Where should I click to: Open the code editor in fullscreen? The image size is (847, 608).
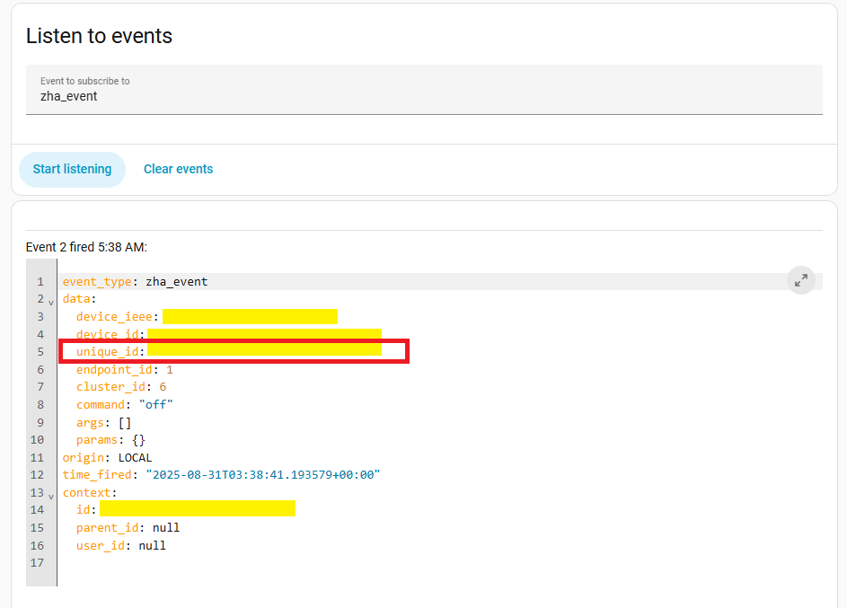click(800, 280)
